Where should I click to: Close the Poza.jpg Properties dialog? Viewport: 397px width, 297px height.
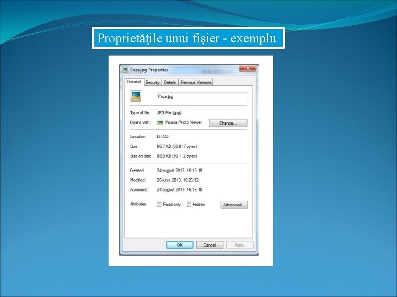(248, 68)
